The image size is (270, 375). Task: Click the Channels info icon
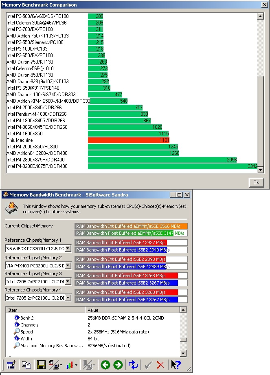click(16, 324)
